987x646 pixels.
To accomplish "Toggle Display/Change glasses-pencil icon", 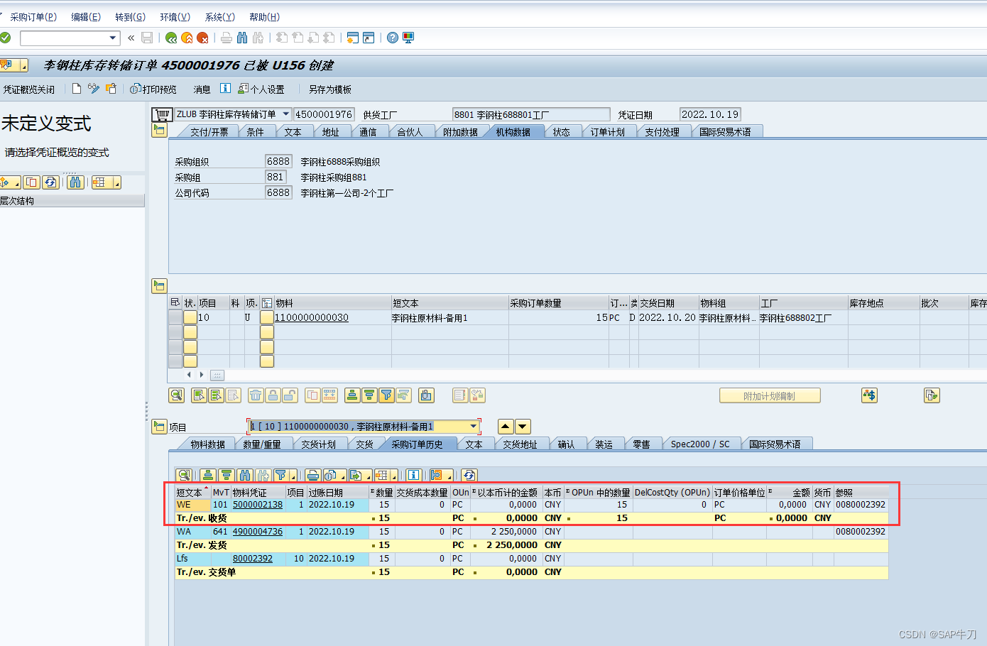I will [94, 89].
